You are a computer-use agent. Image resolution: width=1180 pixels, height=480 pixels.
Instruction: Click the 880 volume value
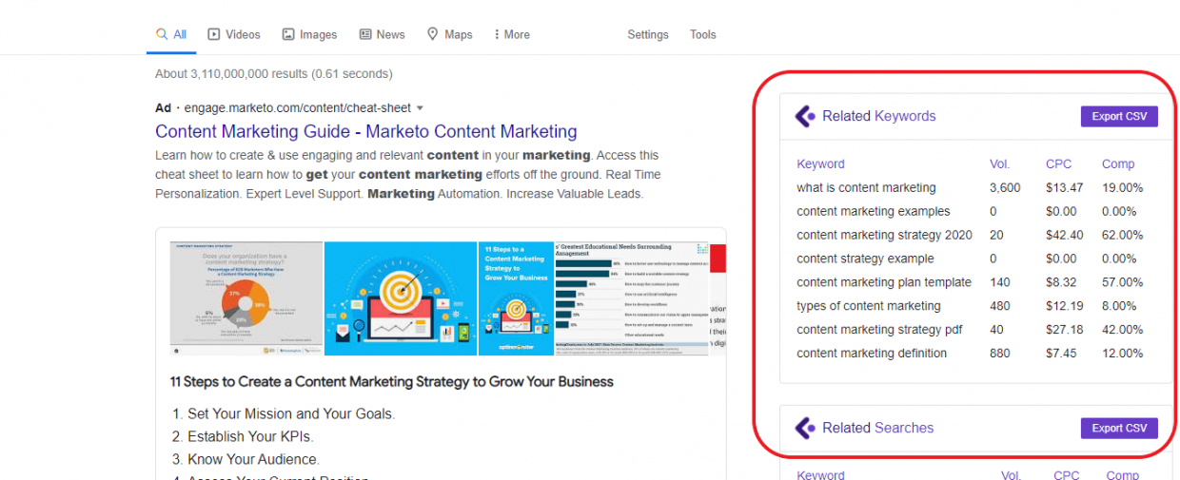point(999,354)
